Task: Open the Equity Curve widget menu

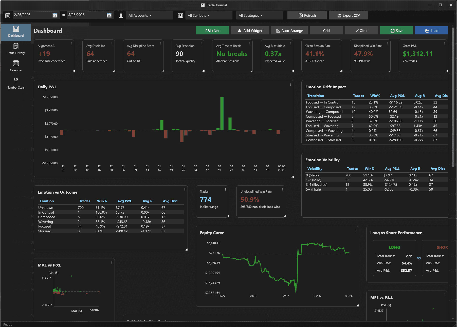Action: click(x=355, y=230)
